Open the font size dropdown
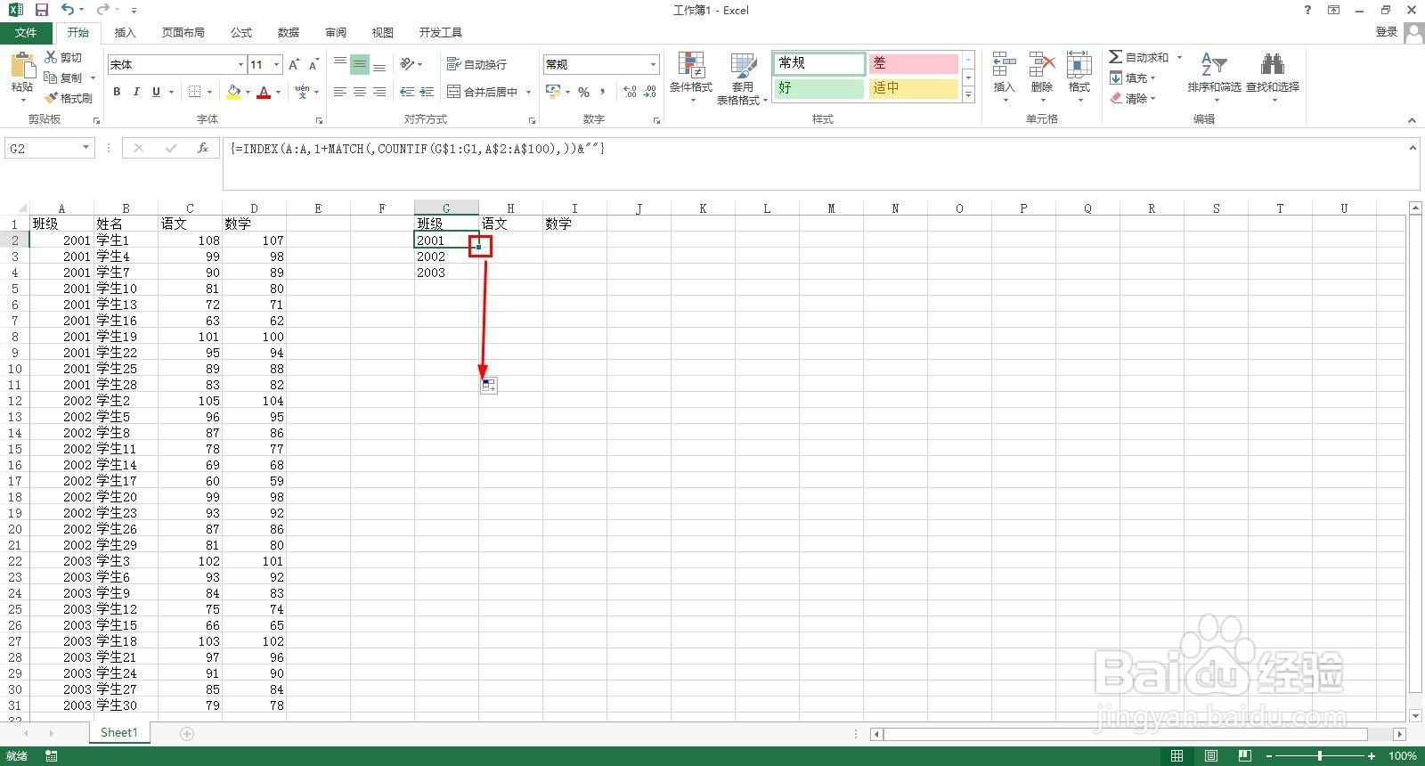Screen dimensions: 1425x766 277,64
